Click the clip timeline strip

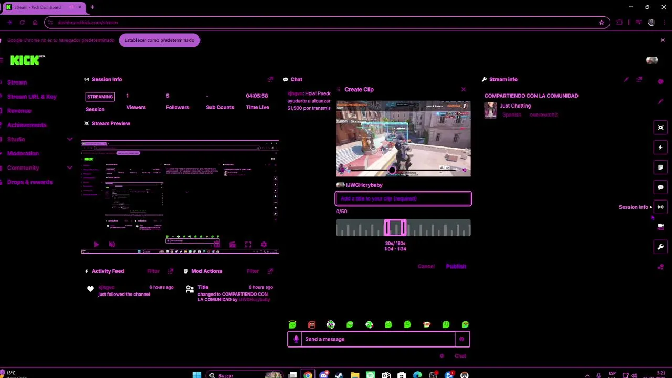tap(403, 228)
